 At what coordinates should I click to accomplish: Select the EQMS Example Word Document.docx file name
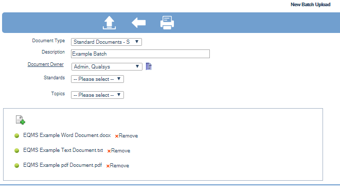pyautogui.click(x=67, y=135)
